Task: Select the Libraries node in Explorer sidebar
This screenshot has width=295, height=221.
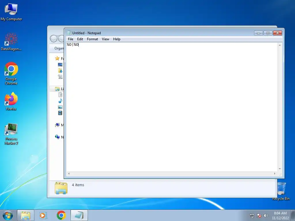Action: (x=57, y=89)
